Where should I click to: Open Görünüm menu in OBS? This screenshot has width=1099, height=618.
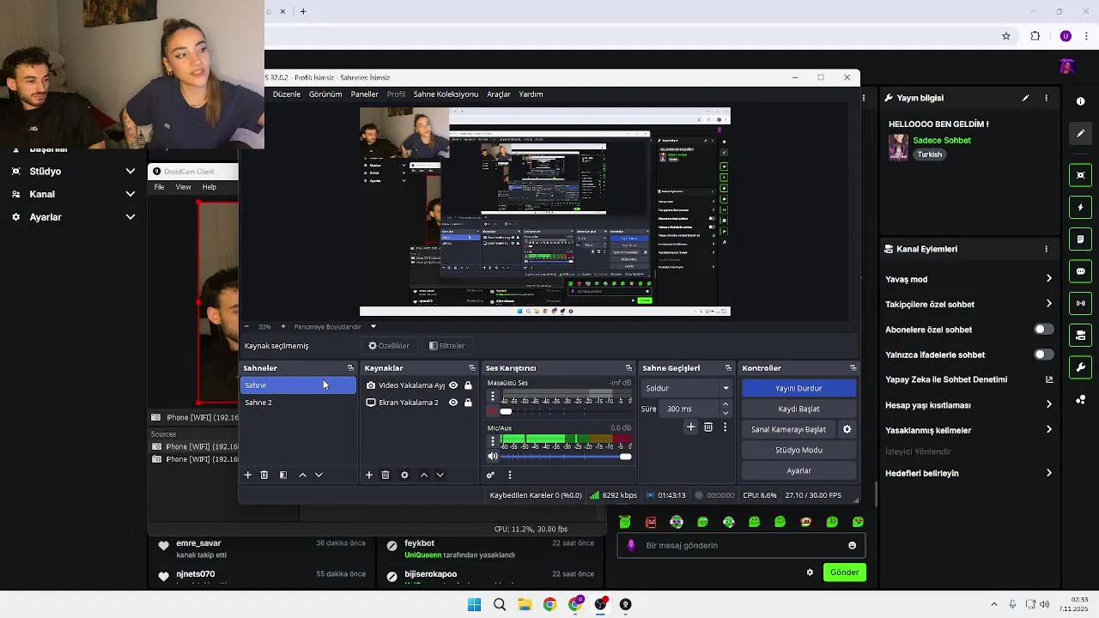[x=325, y=94]
